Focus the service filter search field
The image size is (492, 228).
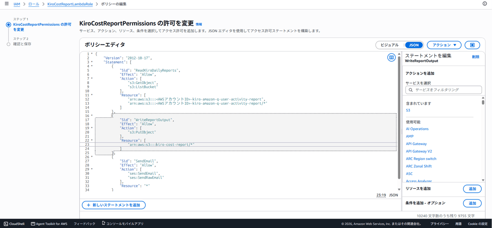pyautogui.click(x=444, y=90)
